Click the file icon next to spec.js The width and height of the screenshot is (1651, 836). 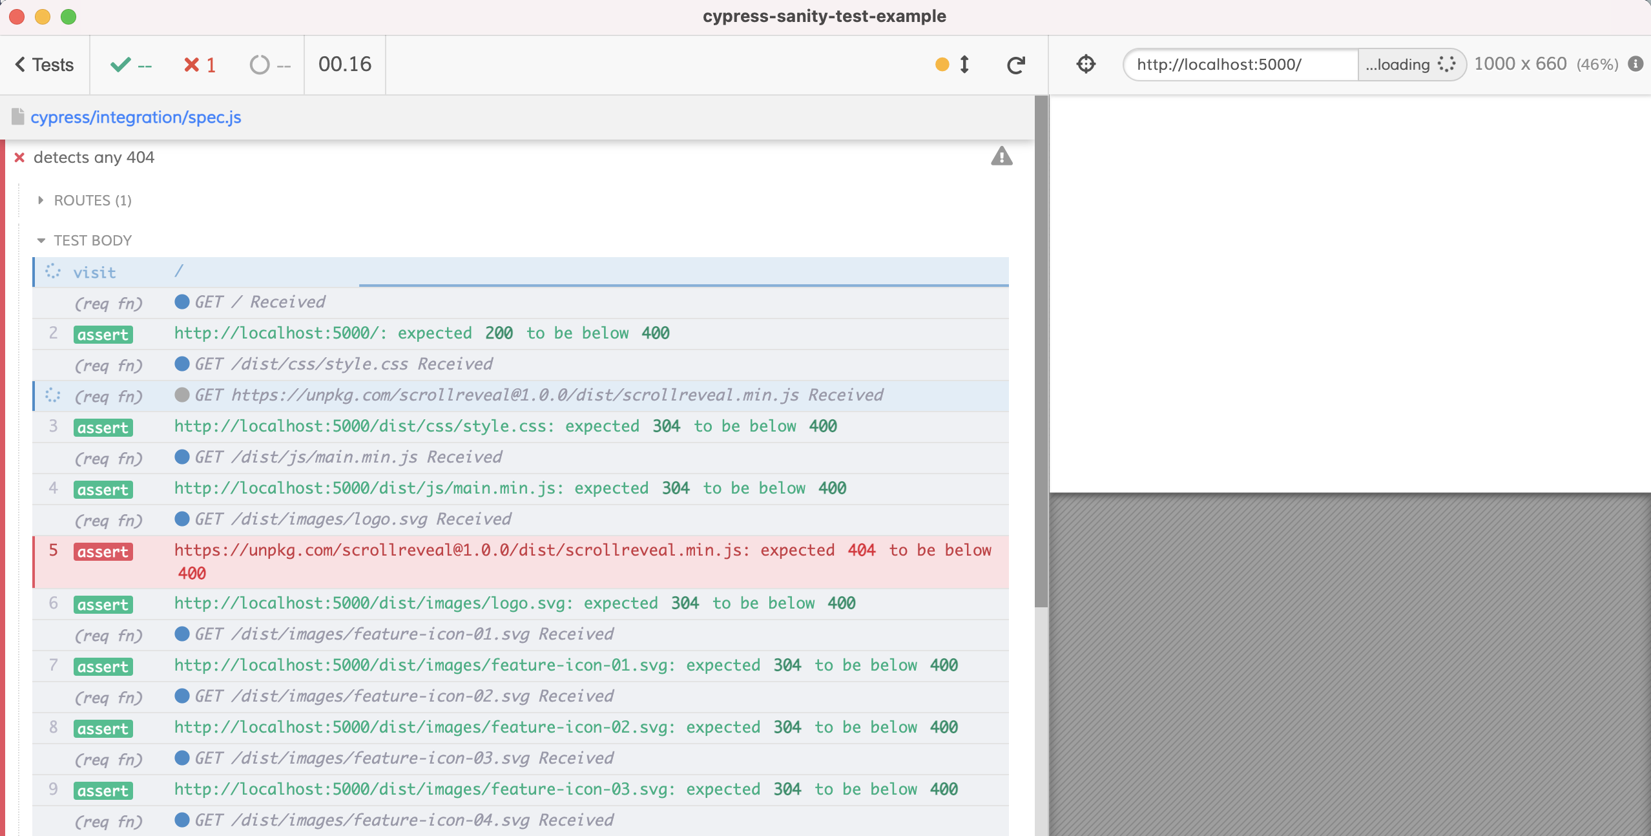tap(18, 117)
